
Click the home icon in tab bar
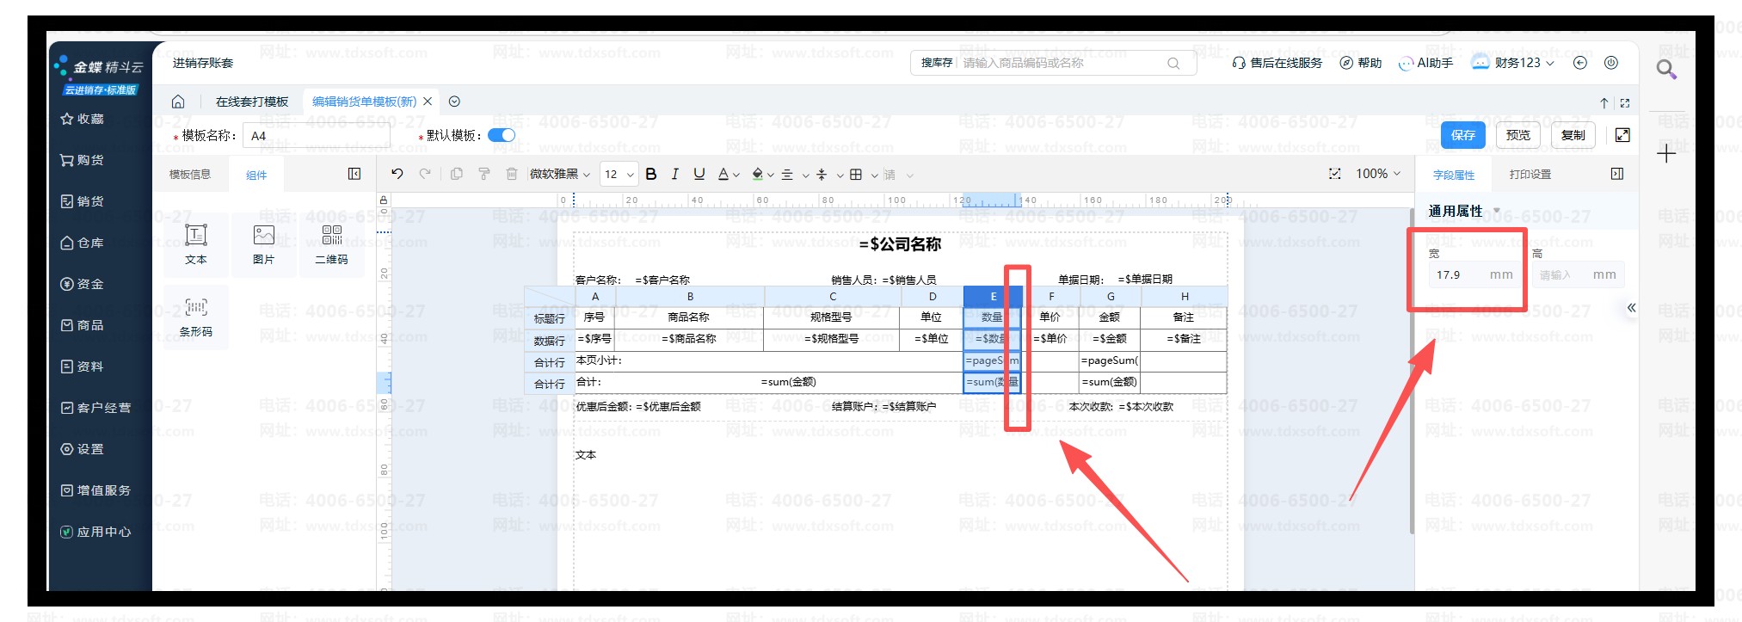pyautogui.click(x=178, y=102)
